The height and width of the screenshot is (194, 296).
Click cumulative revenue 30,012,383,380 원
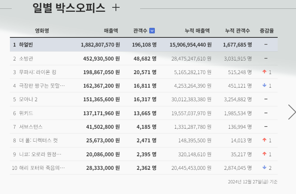(x=191, y=99)
